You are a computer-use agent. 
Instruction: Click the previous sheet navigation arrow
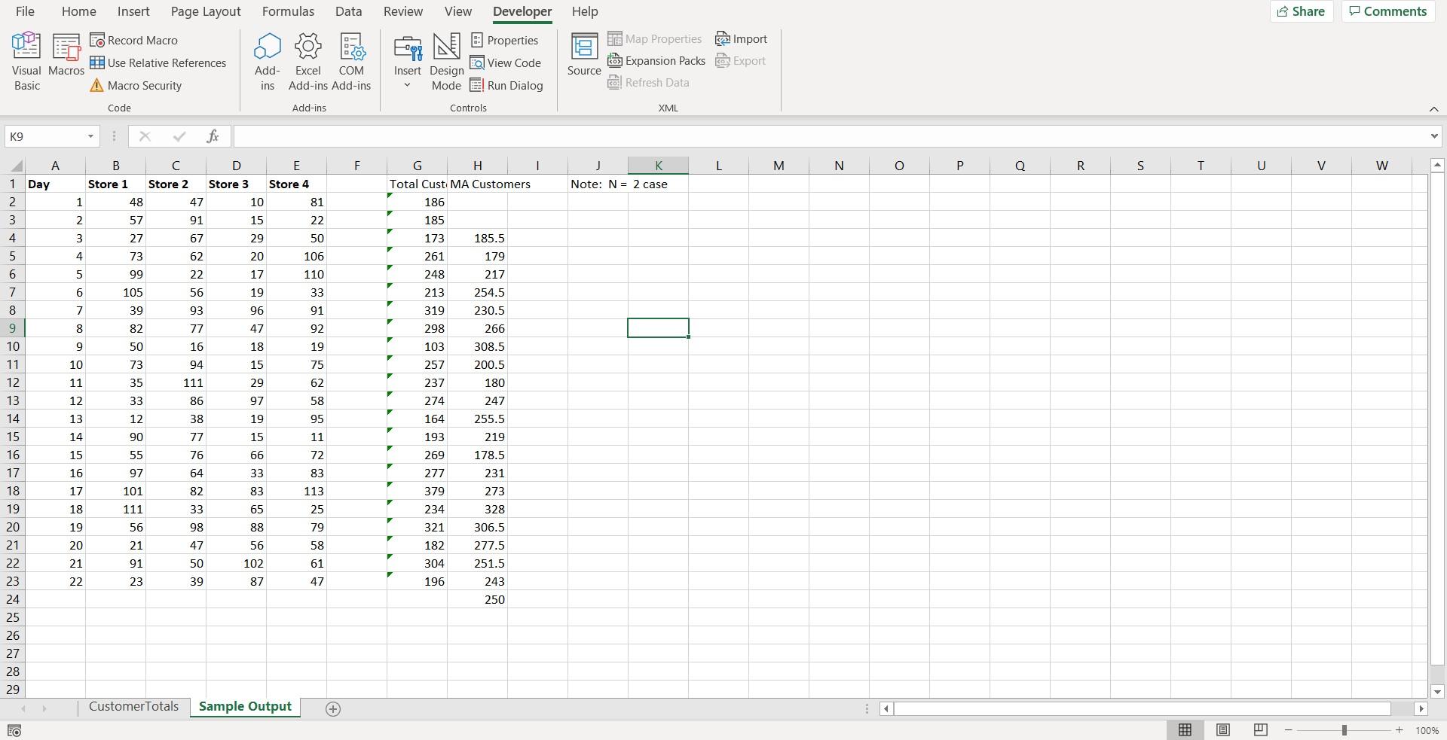[x=23, y=708]
